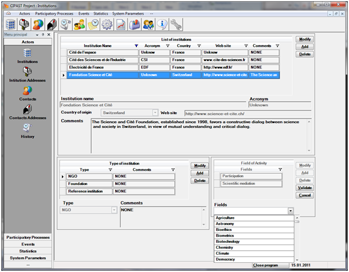This screenshot has height=272, width=349.
Task: Filter the Fields column in Field of Activity
Action: 280,169
